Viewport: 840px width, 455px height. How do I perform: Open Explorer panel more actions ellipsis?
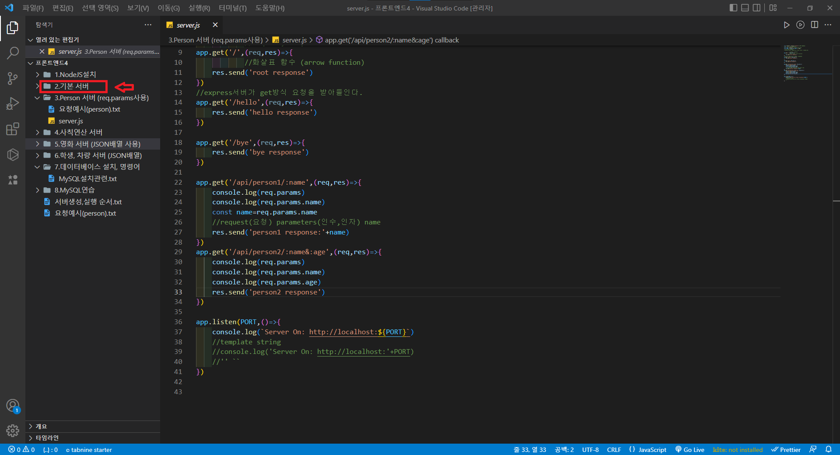coord(148,25)
